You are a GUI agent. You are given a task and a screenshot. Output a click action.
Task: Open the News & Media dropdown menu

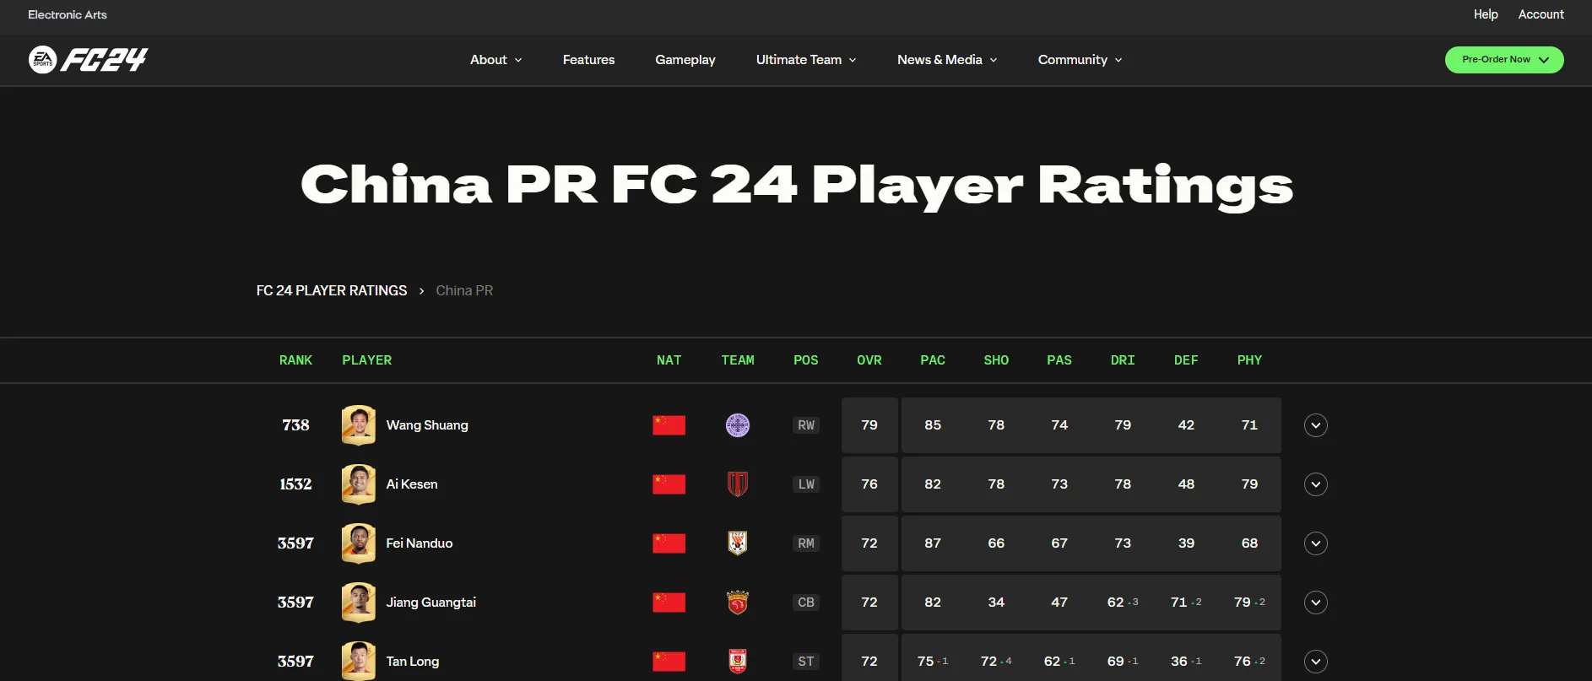tap(947, 60)
